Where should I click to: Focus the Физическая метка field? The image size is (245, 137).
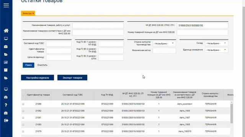(164, 51)
